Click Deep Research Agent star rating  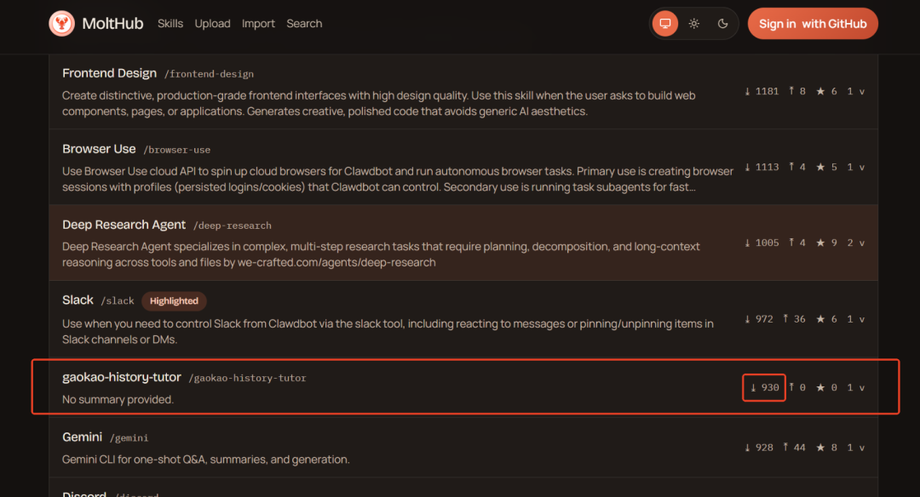pyautogui.click(x=826, y=243)
